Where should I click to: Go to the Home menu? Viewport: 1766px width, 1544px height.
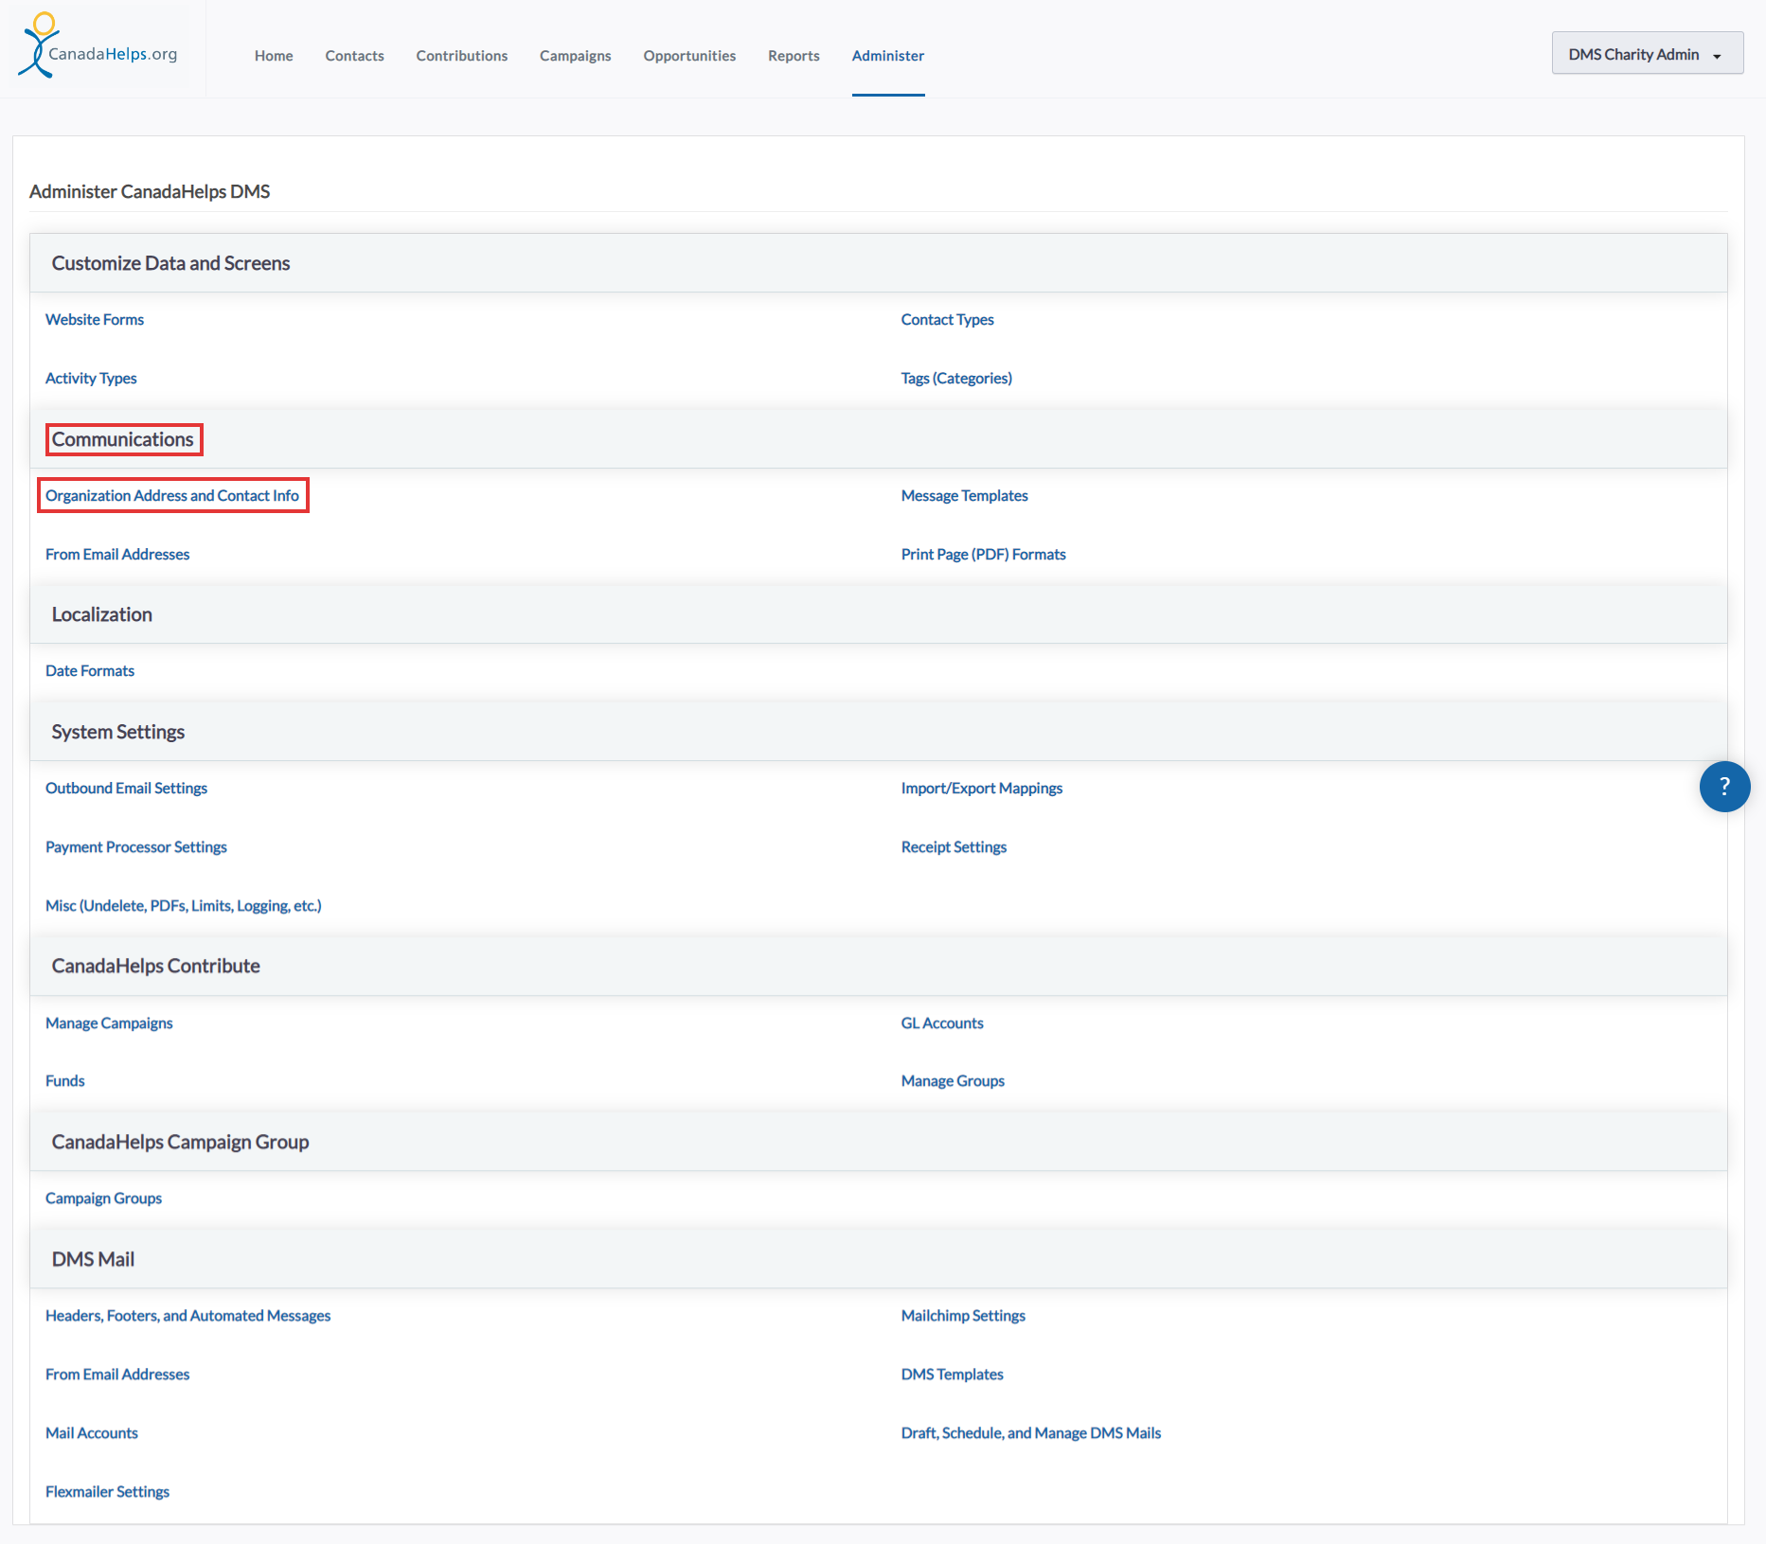pos(274,56)
